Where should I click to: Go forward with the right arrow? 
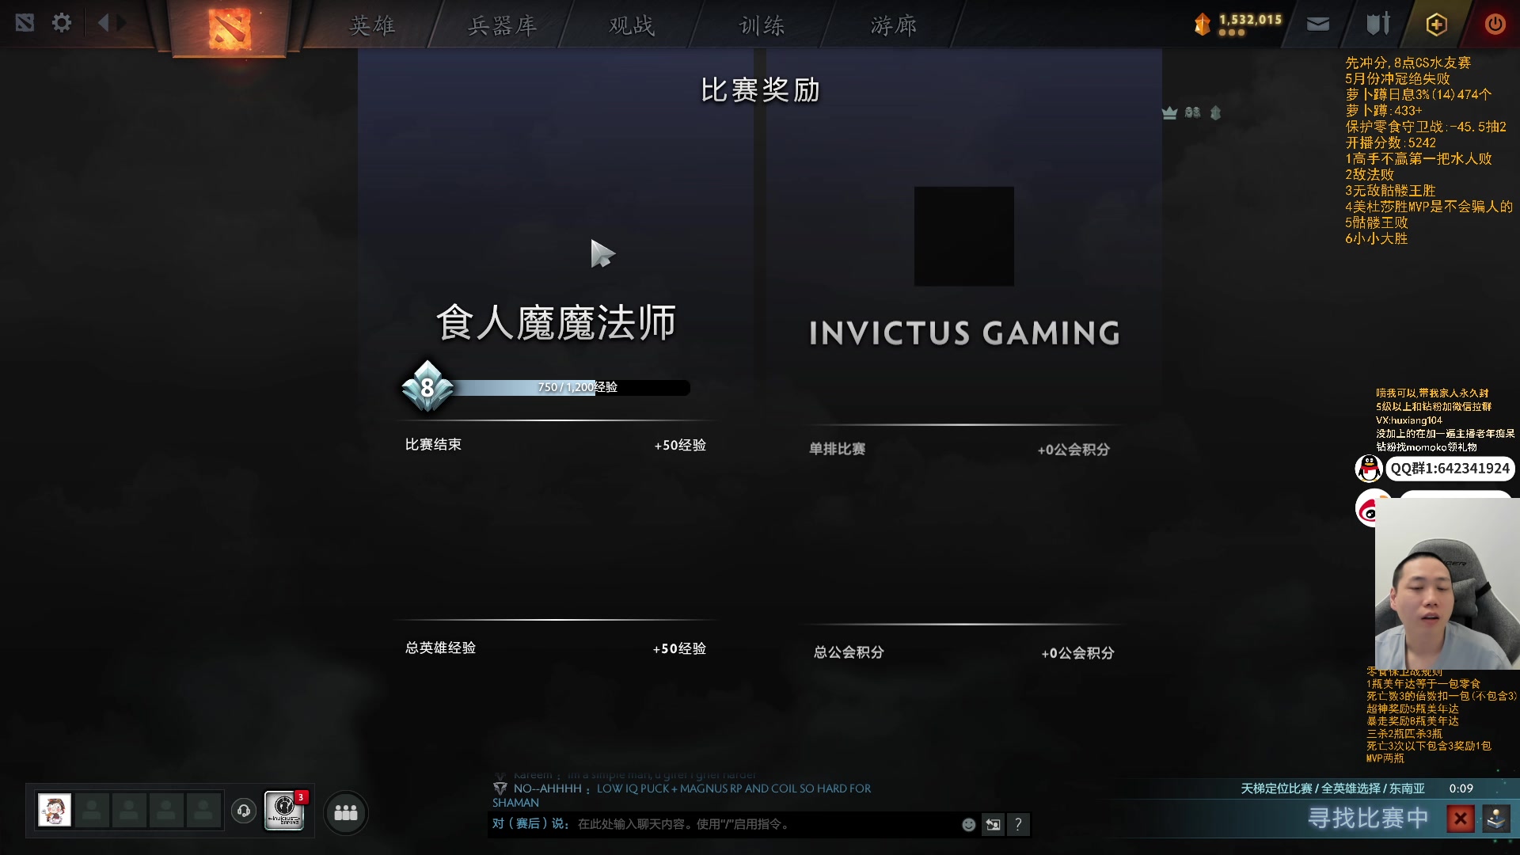[x=122, y=23]
